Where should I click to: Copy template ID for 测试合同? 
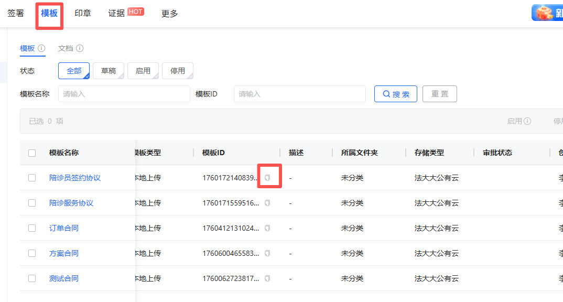pos(267,278)
